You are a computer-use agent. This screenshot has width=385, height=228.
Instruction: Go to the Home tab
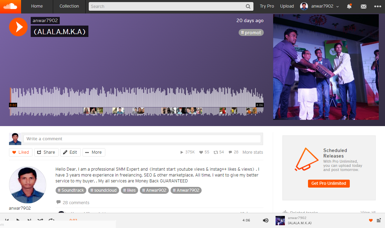point(37,6)
